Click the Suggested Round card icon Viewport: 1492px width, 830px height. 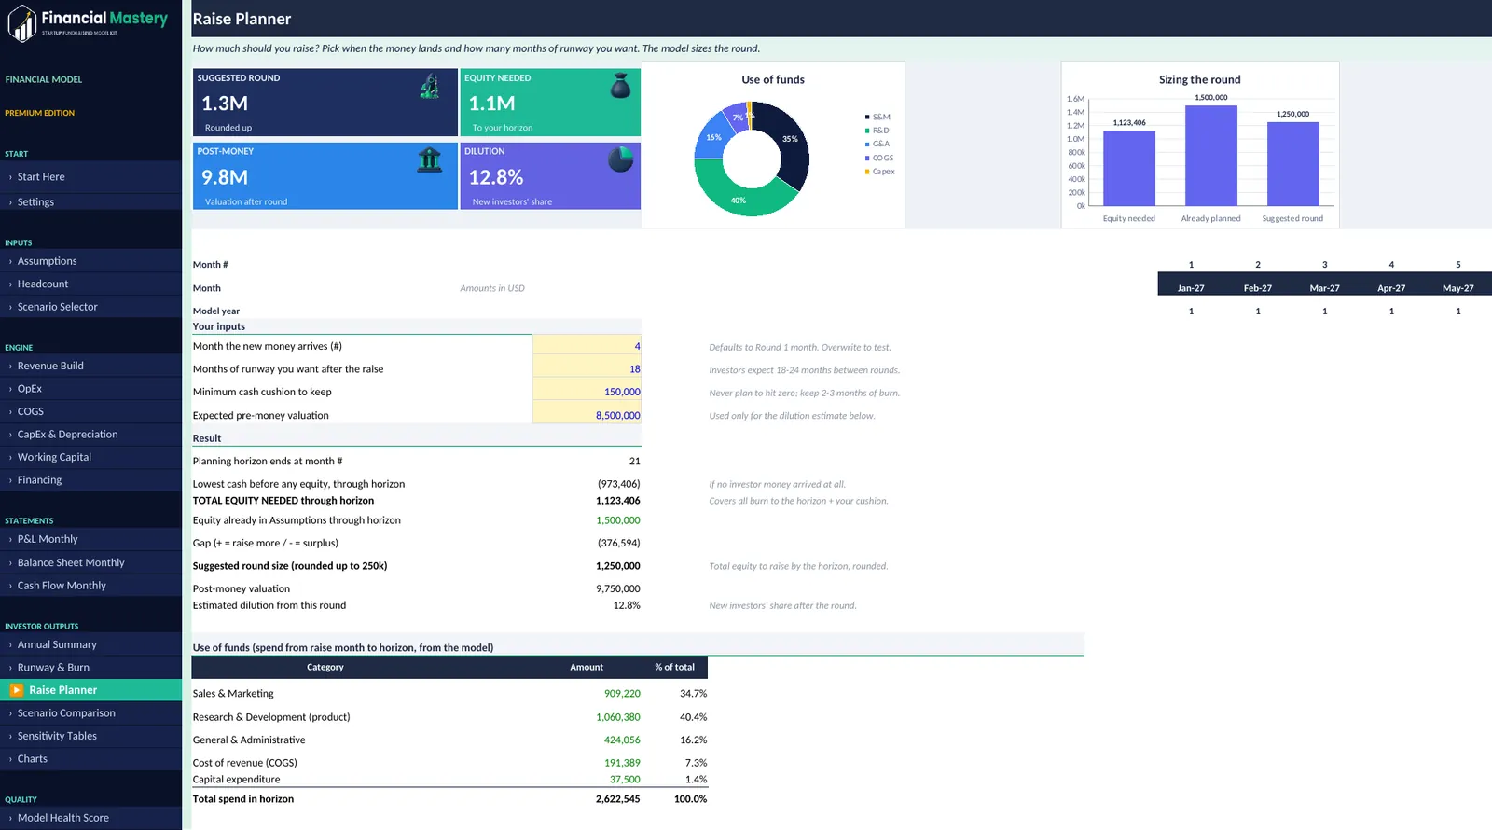(x=430, y=87)
